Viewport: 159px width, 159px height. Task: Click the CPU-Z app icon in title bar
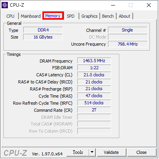click(x=5, y=5)
